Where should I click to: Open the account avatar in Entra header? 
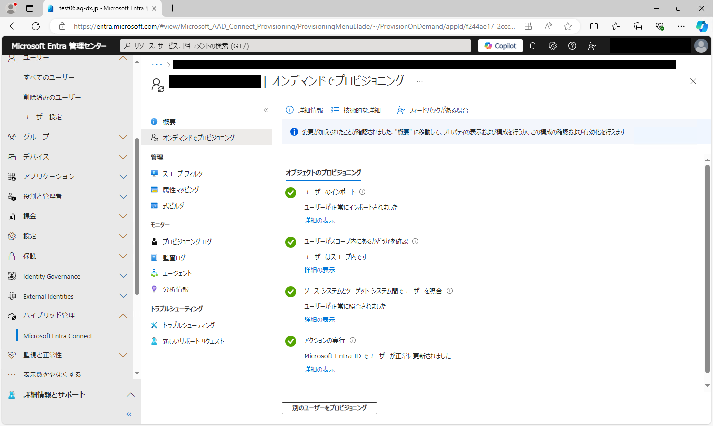pyautogui.click(x=701, y=46)
